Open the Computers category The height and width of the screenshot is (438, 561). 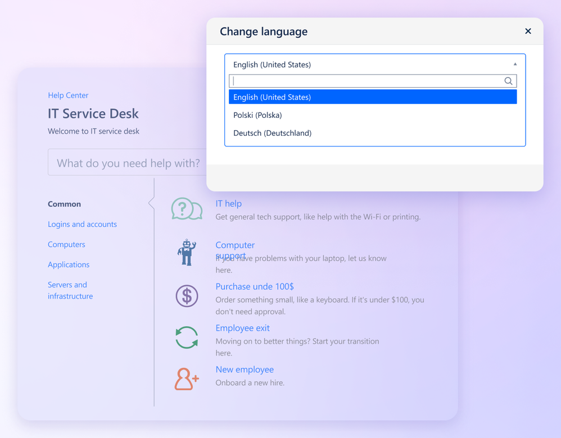pyautogui.click(x=66, y=245)
